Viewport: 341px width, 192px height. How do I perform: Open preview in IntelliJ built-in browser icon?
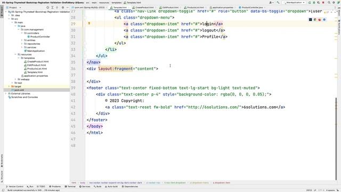[310, 20]
